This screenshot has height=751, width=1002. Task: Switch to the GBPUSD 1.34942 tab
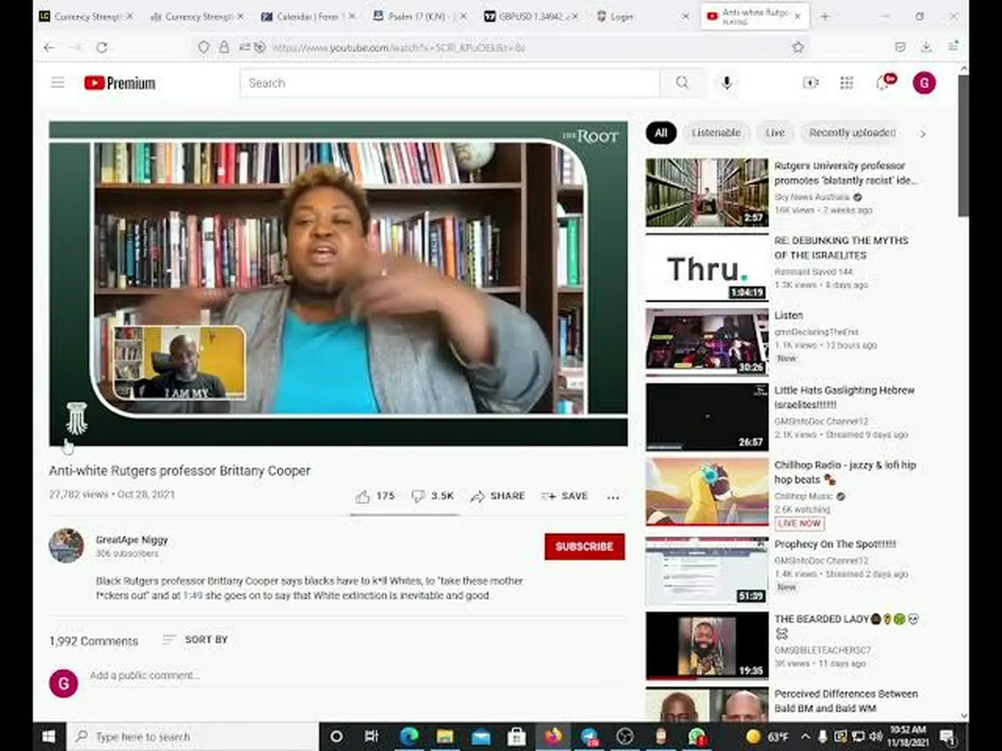click(530, 16)
